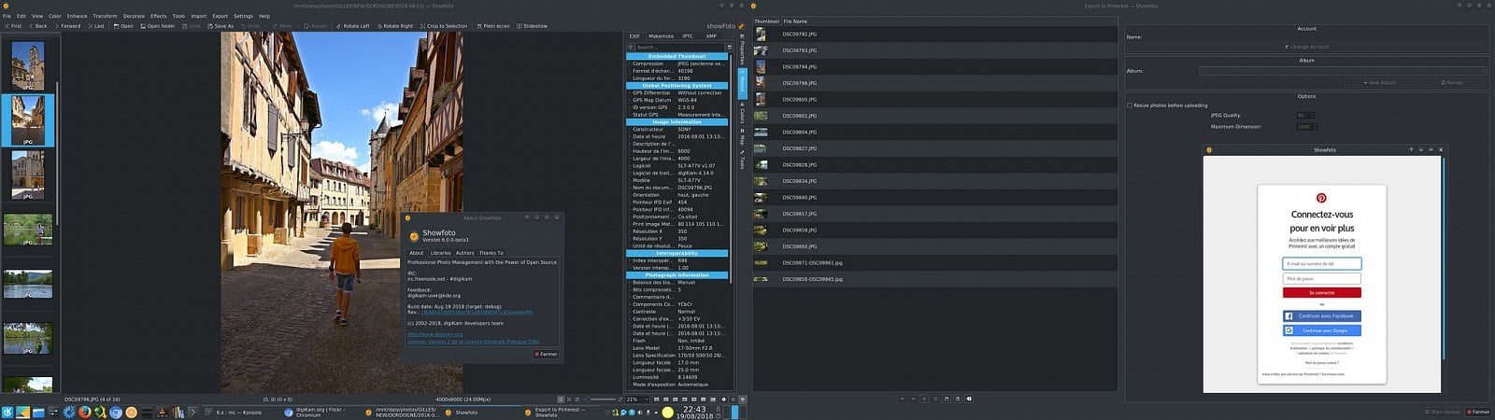Open the Colors side tab
The image size is (1495, 420).
(742, 113)
